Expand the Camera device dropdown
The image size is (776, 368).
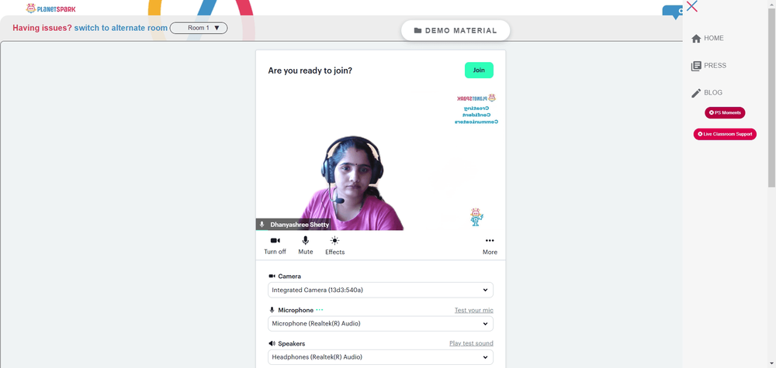coord(380,290)
